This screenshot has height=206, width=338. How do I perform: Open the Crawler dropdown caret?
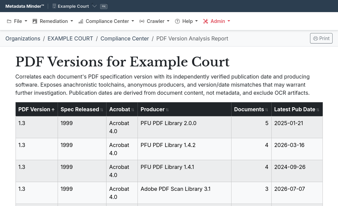click(x=168, y=21)
